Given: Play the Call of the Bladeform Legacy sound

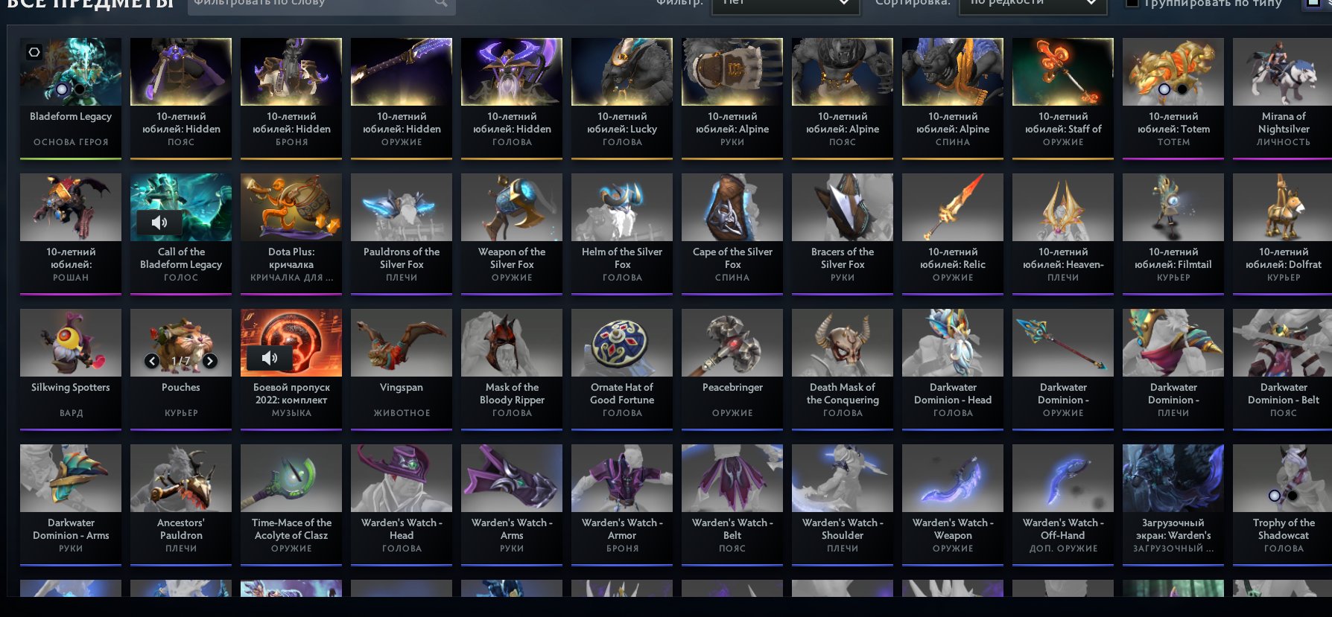Looking at the screenshot, I should pyautogui.click(x=159, y=223).
